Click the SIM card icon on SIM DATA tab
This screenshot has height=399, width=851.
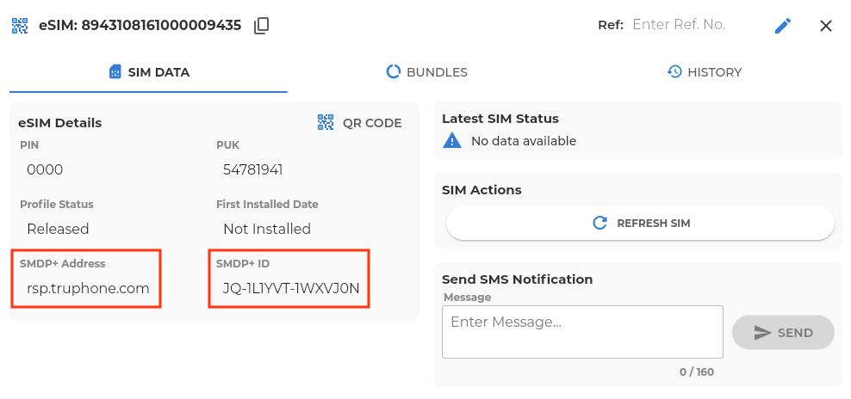click(x=115, y=72)
